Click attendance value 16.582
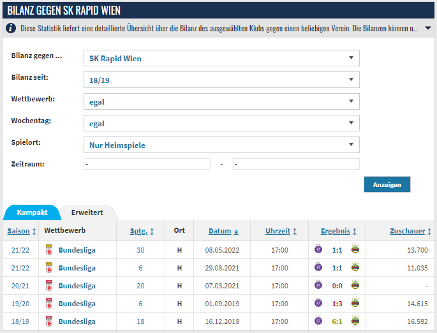The image size is (437, 333). (x=417, y=322)
